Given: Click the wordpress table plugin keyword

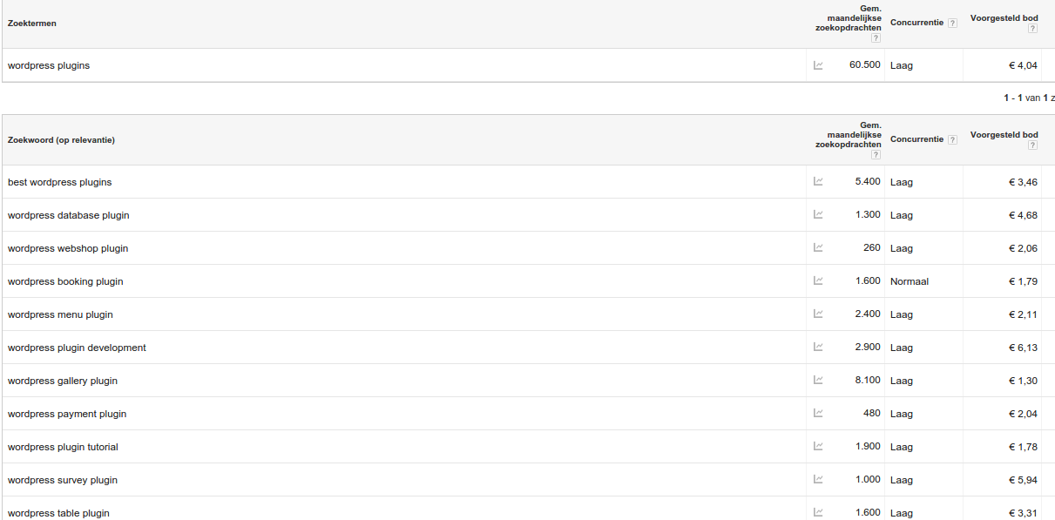Looking at the screenshot, I should pos(58,513).
